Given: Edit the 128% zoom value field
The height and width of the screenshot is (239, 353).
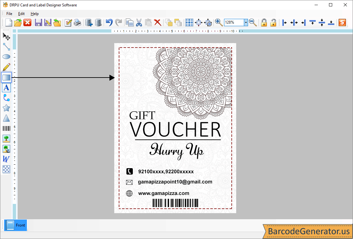Looking at the screenshot, I should point(234,22).
